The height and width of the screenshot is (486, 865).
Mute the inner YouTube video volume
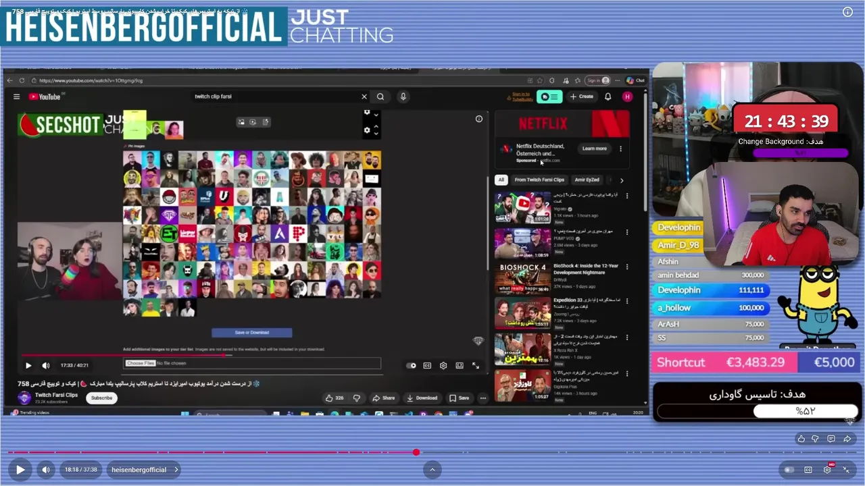click(x=46, y=365)
